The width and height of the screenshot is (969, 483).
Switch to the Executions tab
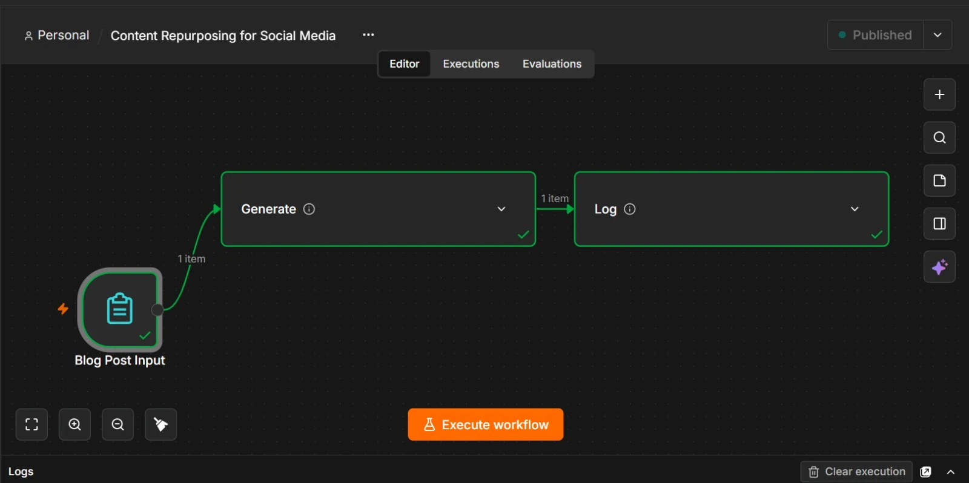471,64
